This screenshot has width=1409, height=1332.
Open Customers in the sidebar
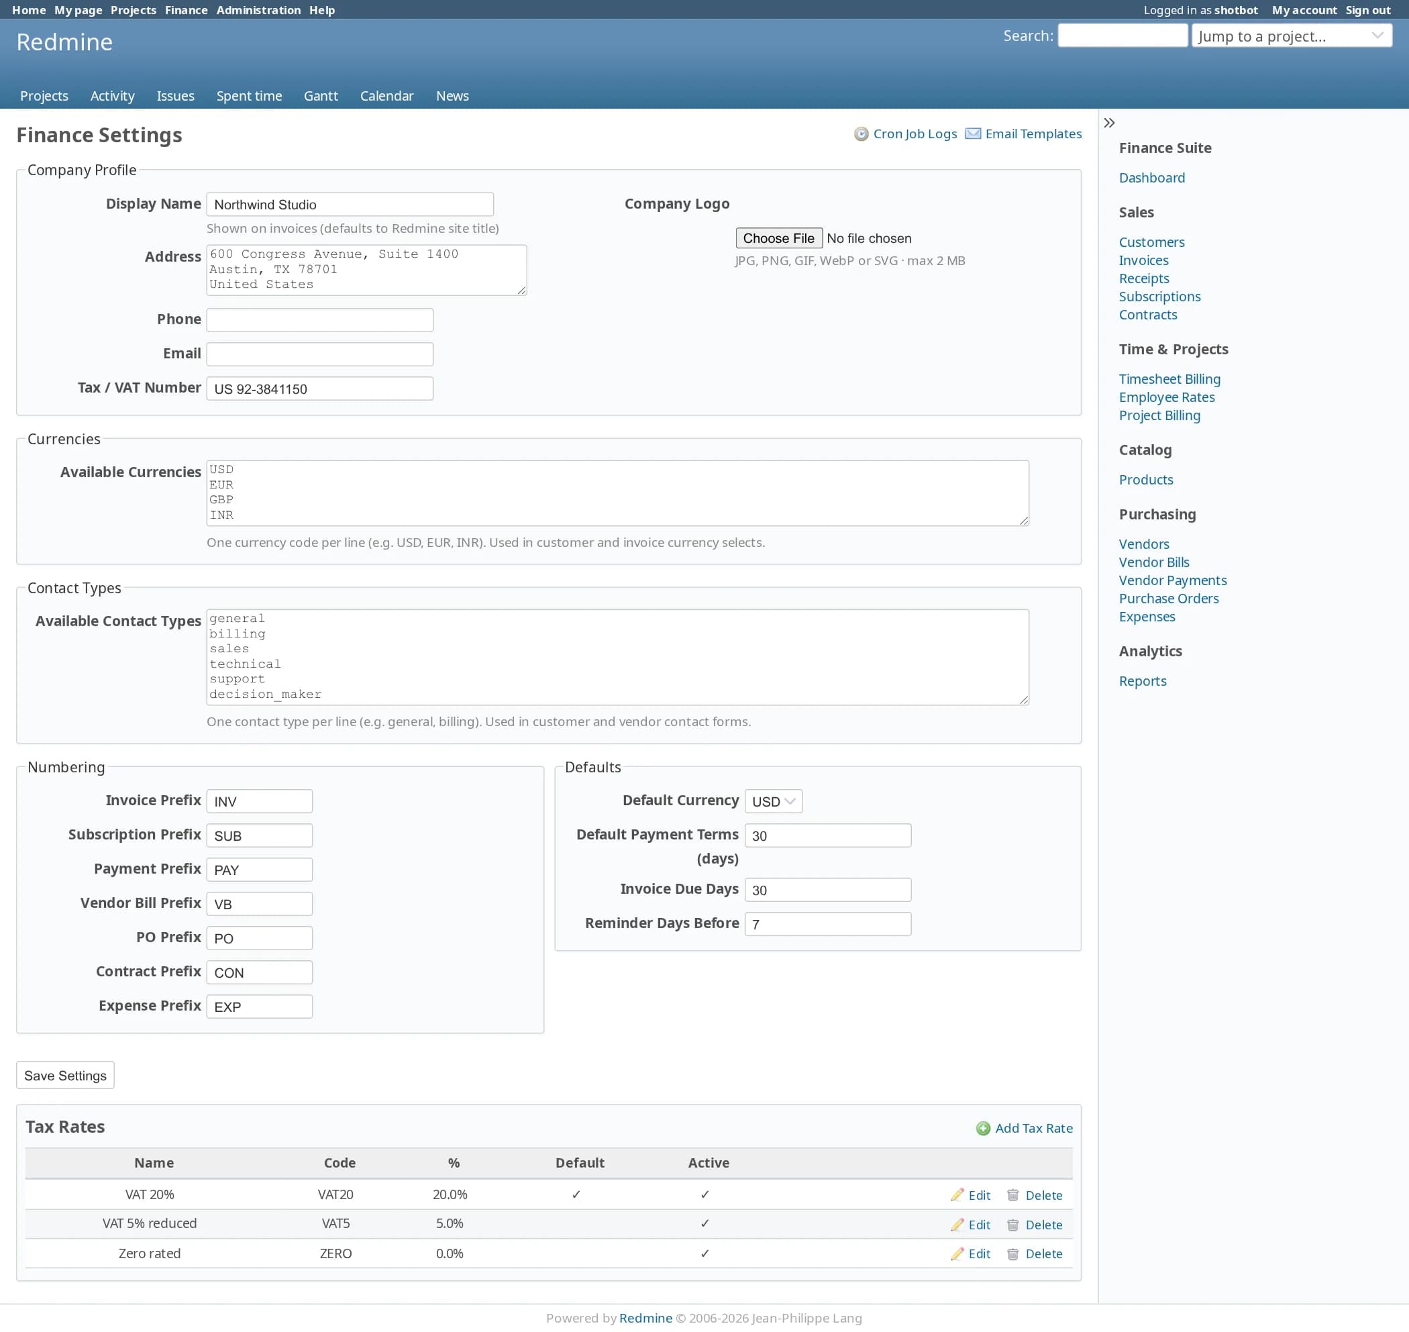click(x=1151, y=243)
